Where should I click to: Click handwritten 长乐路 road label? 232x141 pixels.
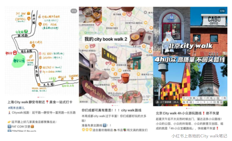coord(49,85)
